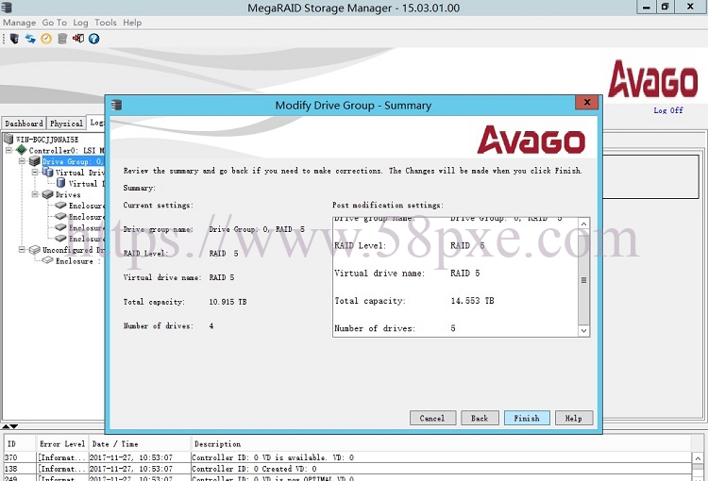
Task: Select the Virtual Drives tree node
Action: point(79,173)
